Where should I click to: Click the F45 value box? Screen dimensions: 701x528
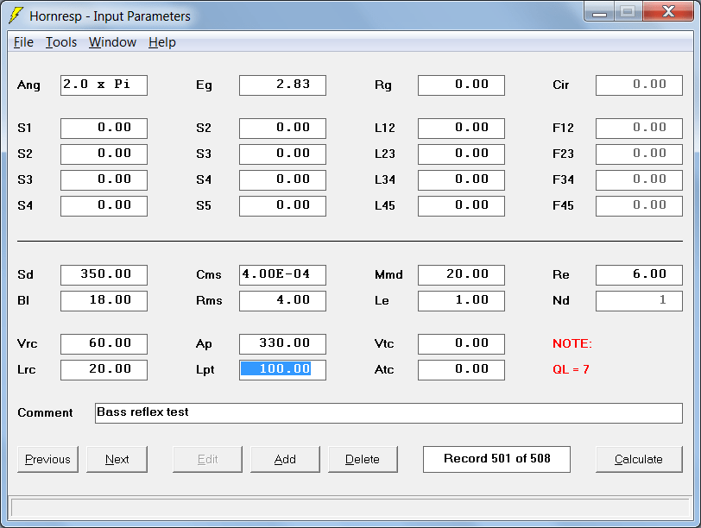point(640,206)
